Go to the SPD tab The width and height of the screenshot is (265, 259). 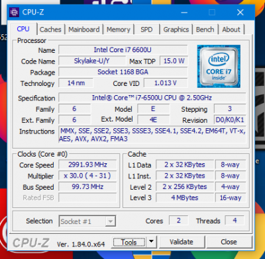tap(146, 30)
